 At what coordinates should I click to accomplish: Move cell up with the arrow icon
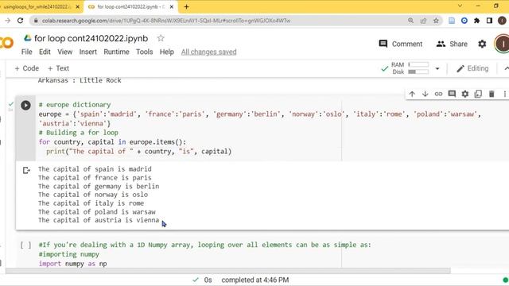(412, 94)
